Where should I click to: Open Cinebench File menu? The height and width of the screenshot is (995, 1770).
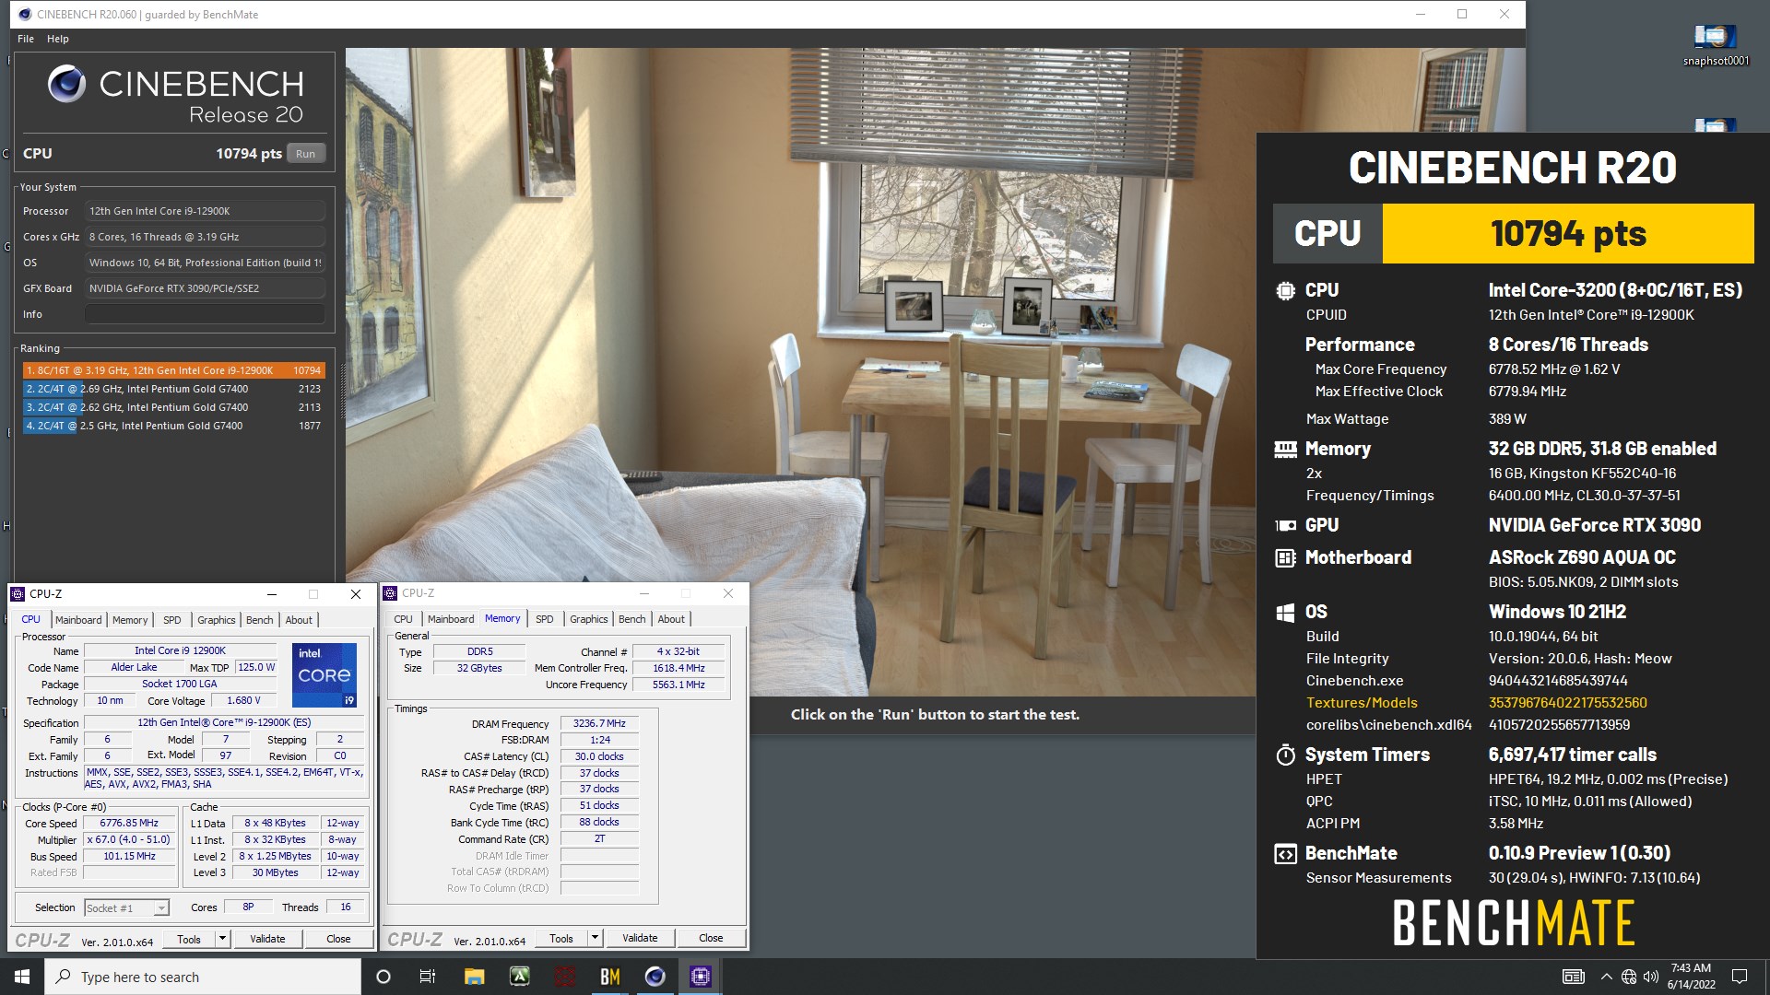click(x=26, y=39)
